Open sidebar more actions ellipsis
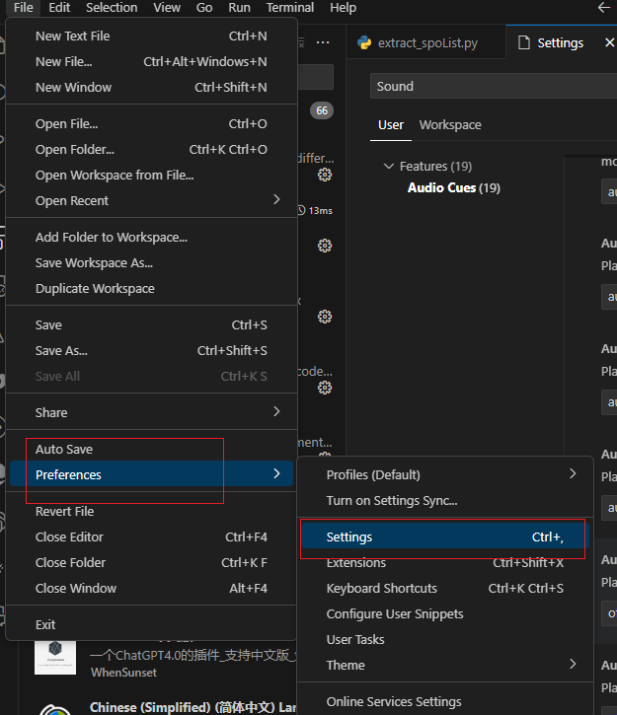 pos(323,42)
